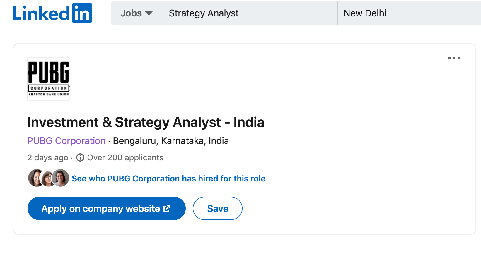Focus the Strategy Analyst search field
The width and height of the screenshot is (481, 254).
point(250,13)
